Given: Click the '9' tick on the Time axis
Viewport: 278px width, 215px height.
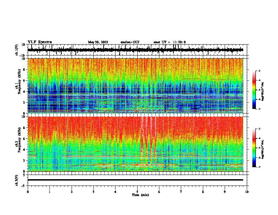Looking at the screenshot, I should 225,192.
